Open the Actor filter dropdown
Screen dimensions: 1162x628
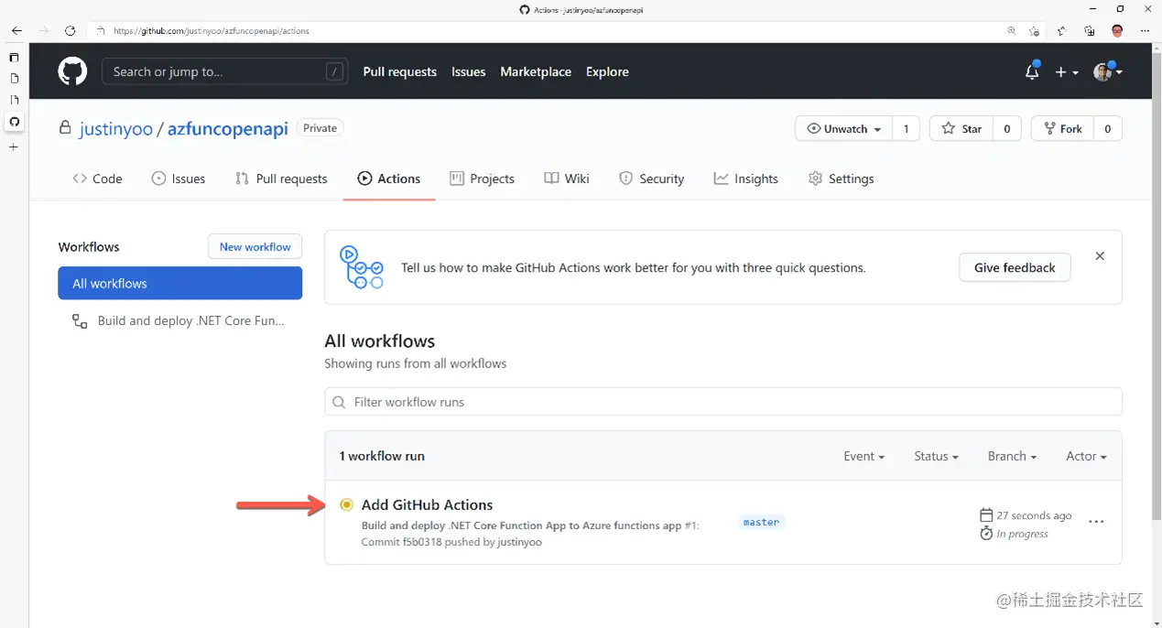[1086, 456]
